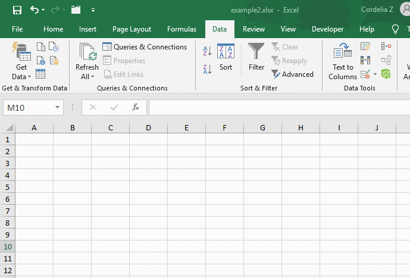Open Advanced filter options
Viewport: 410px width, 278px height.
tap(292, 74)
